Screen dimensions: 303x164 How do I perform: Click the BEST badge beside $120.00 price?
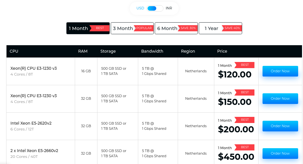tap(245, 65)
